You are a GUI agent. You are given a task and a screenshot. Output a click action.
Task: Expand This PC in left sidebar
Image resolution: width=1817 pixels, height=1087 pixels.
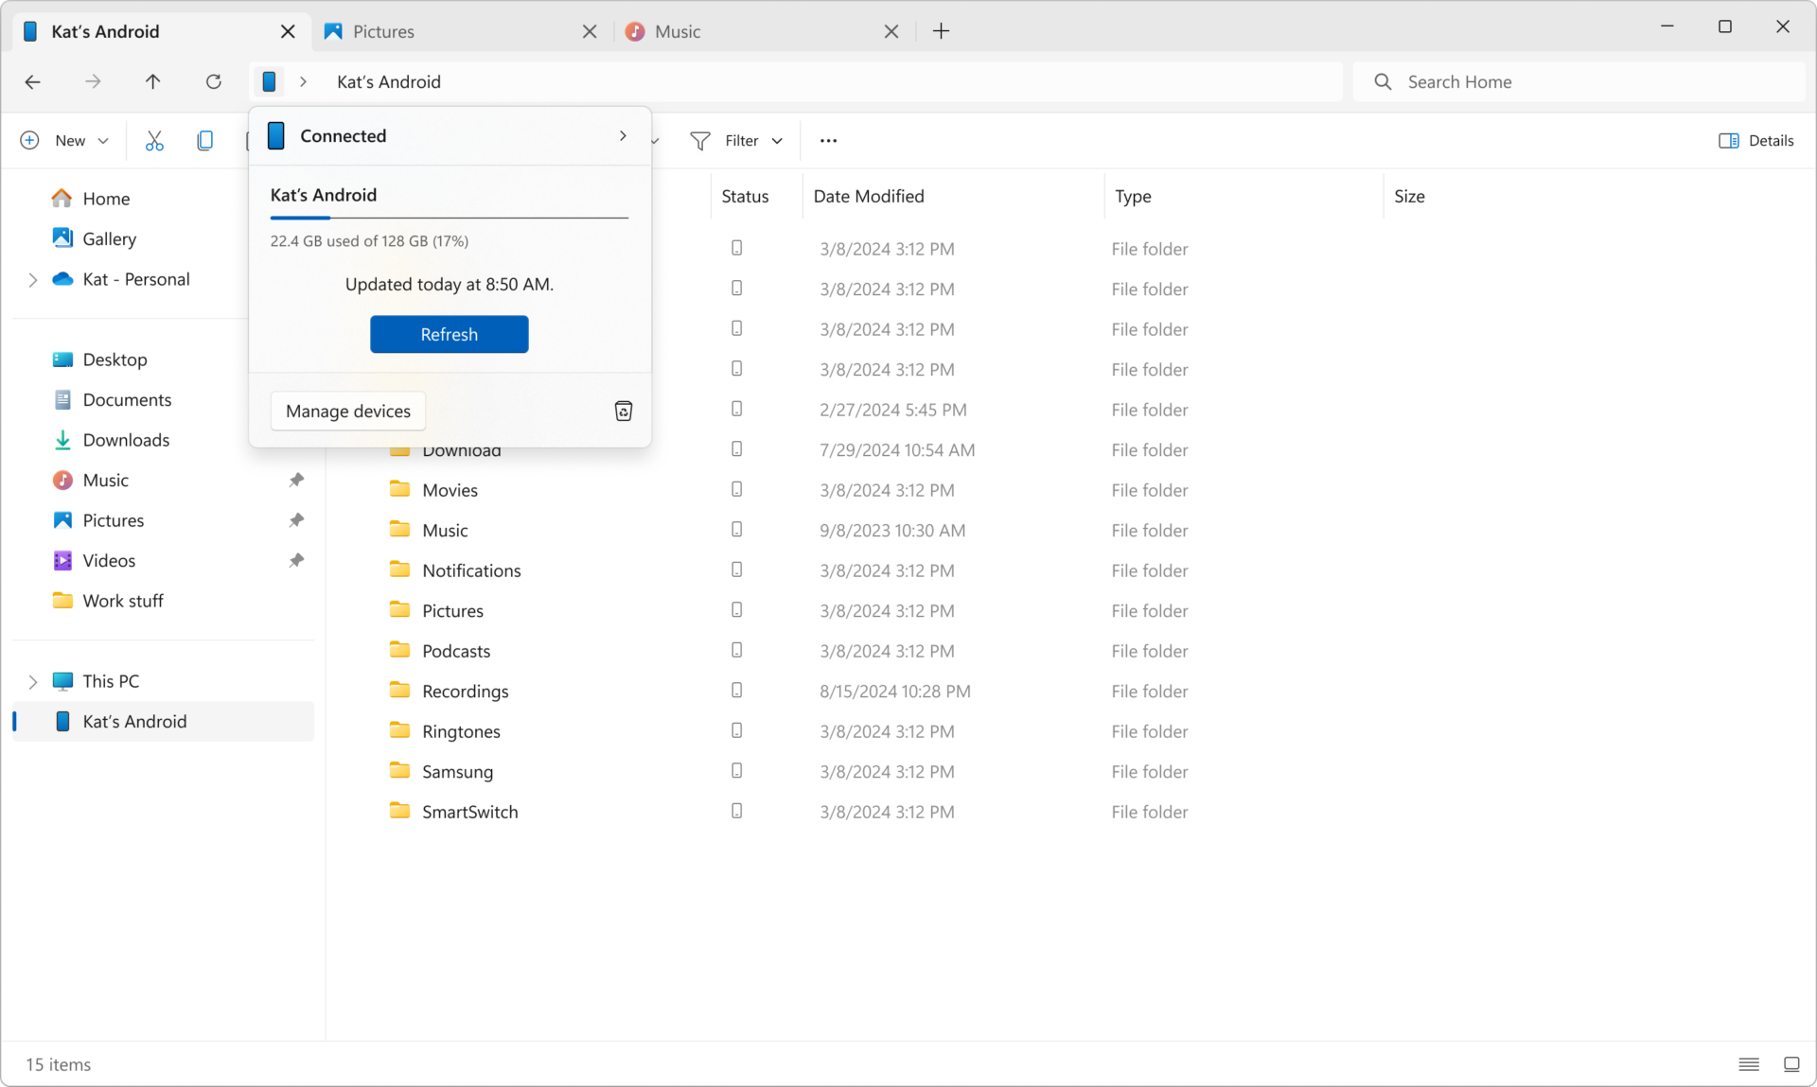[x=31, y=679]
